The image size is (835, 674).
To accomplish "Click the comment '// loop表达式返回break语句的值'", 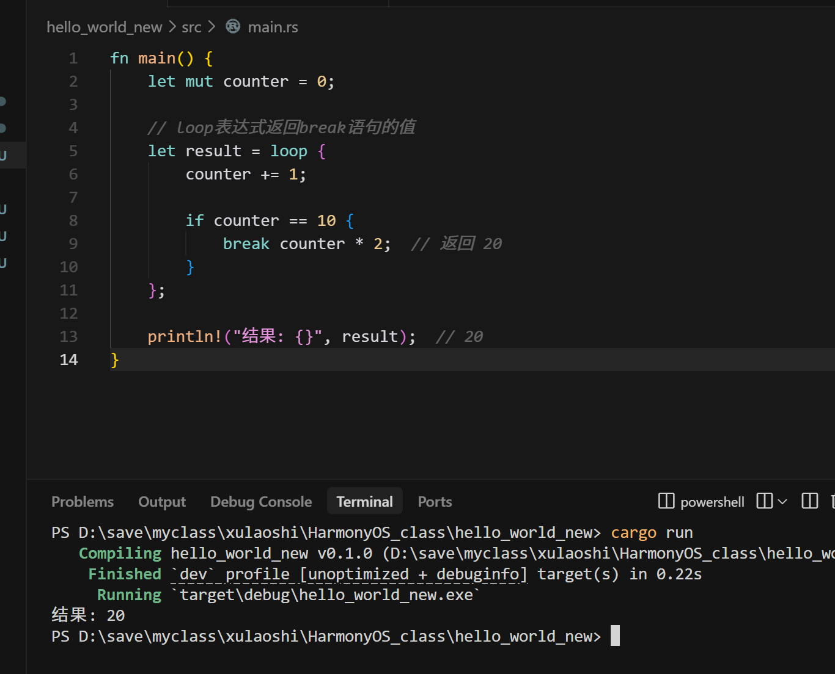I will [282, 128].
